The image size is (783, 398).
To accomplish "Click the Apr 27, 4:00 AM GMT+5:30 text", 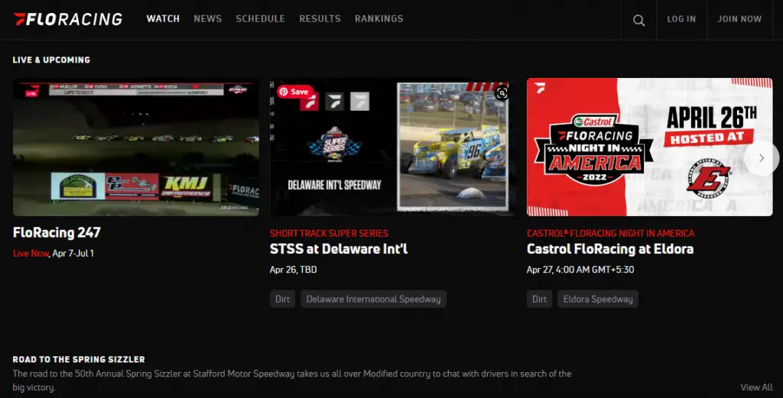I will 580,270.
